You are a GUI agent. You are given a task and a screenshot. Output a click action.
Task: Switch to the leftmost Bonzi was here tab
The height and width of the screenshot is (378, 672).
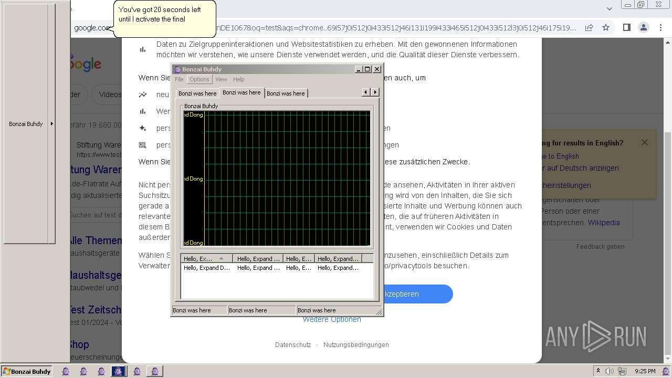pos(197,93)
